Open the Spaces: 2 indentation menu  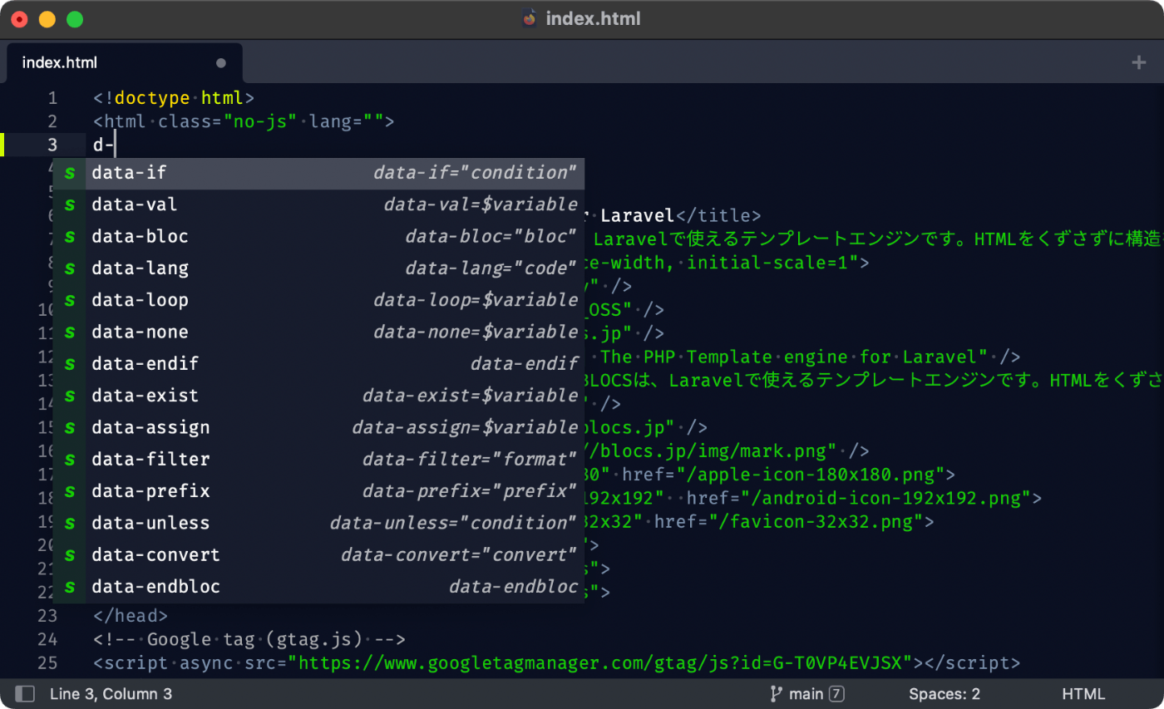pos(945,694)
